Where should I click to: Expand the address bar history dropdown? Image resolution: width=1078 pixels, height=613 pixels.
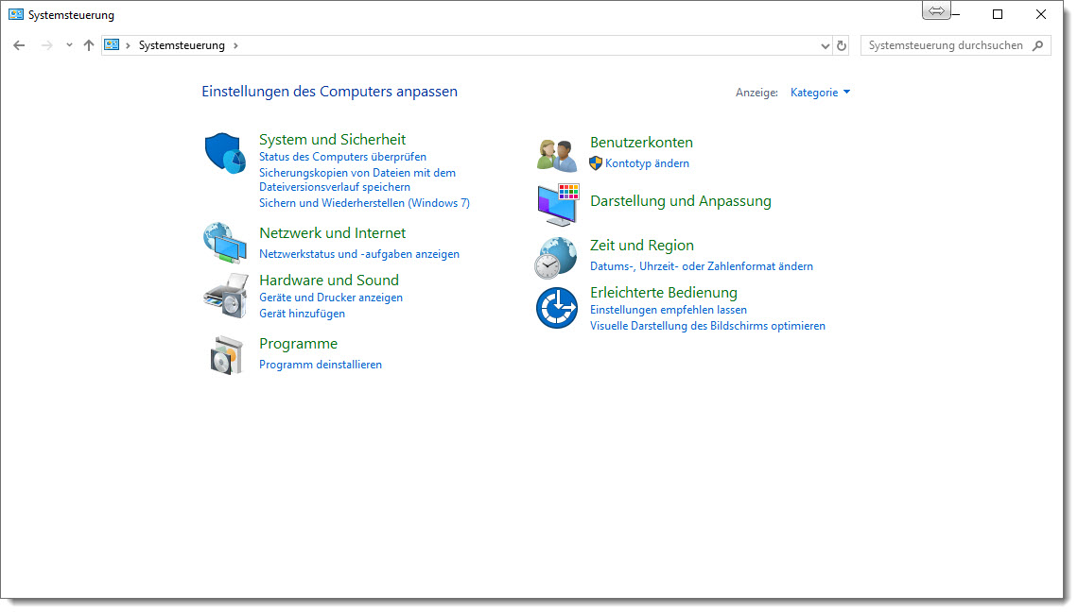[825, 45]
